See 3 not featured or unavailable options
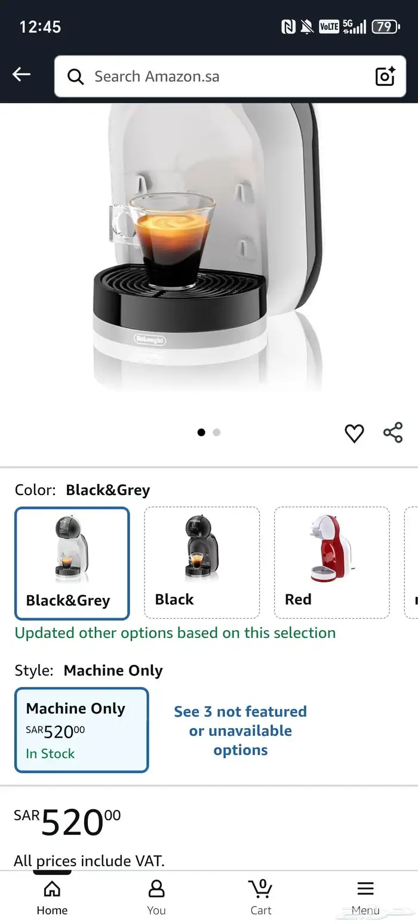The image size is (418, 924). [x=240, y=730]
